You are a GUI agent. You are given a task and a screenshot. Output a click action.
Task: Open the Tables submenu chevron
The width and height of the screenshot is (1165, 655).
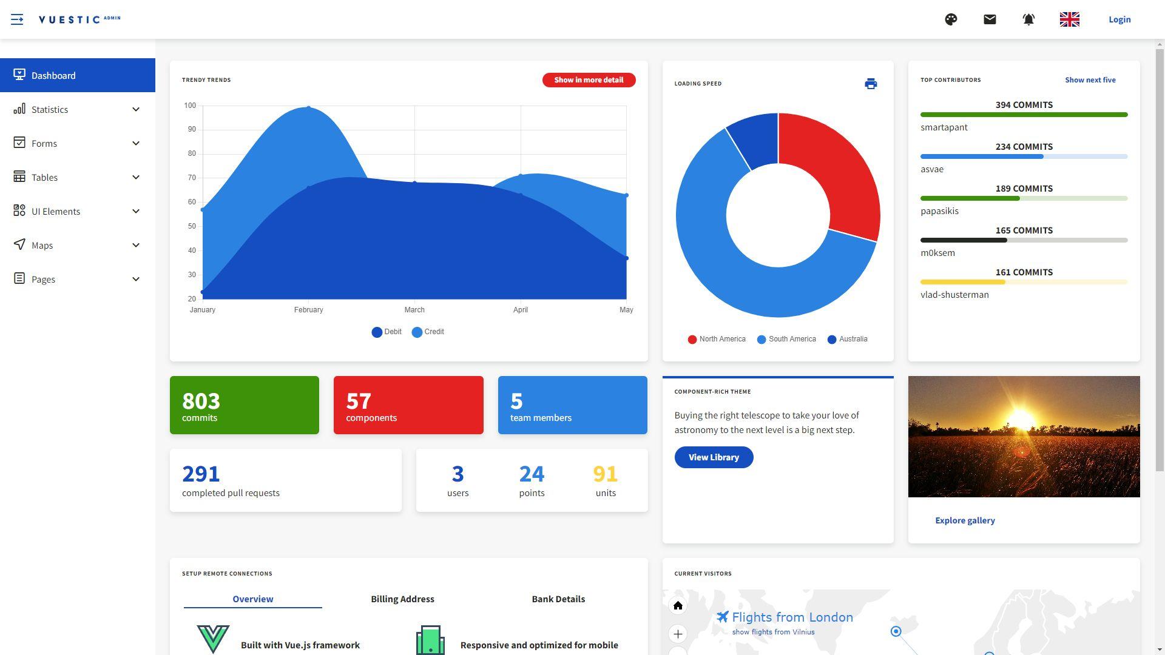pos(135,177)
